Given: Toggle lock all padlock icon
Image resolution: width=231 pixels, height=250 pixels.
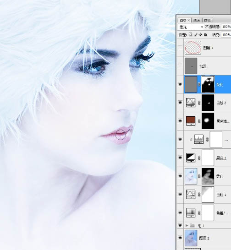Looking at the screenshot, I should click(x=205, y=35).
